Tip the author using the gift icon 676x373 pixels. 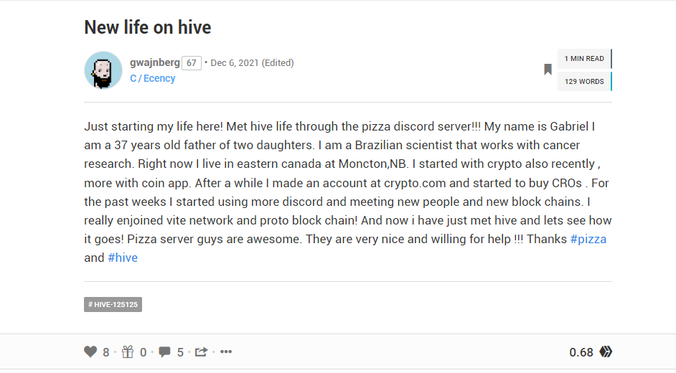[128, 352]
